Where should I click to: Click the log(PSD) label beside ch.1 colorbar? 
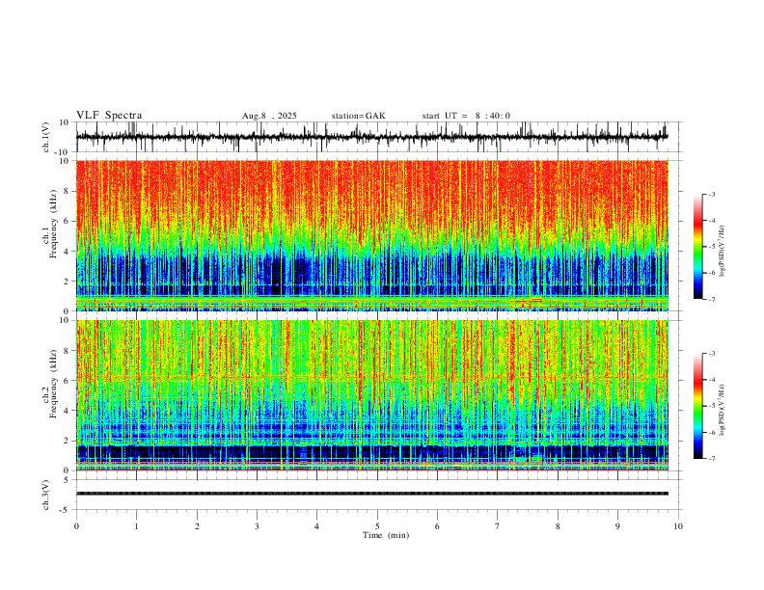(x=722, y=251)
